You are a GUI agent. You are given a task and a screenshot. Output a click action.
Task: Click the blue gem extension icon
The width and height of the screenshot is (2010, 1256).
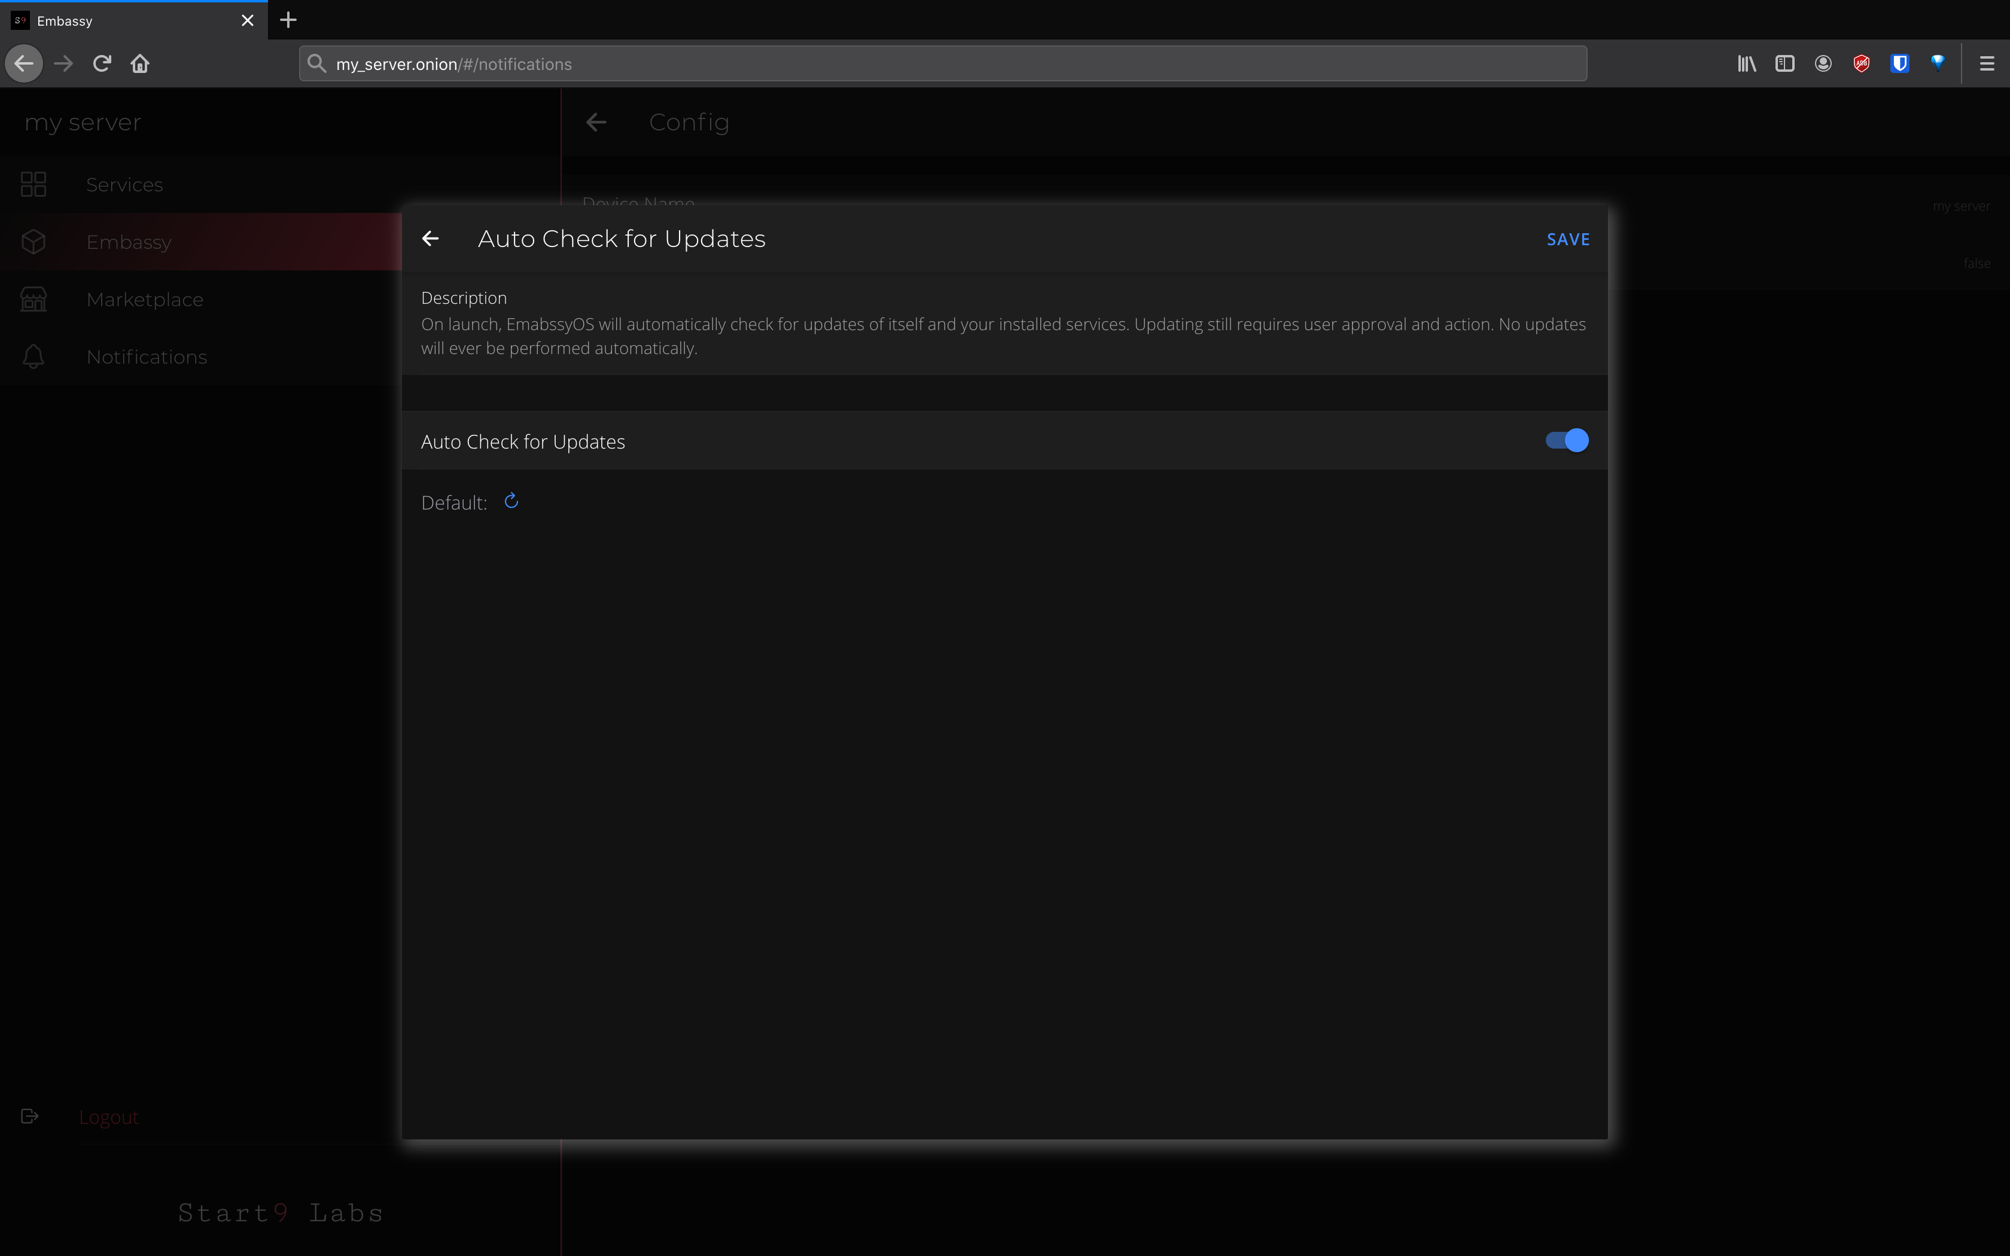[1938, 63]
